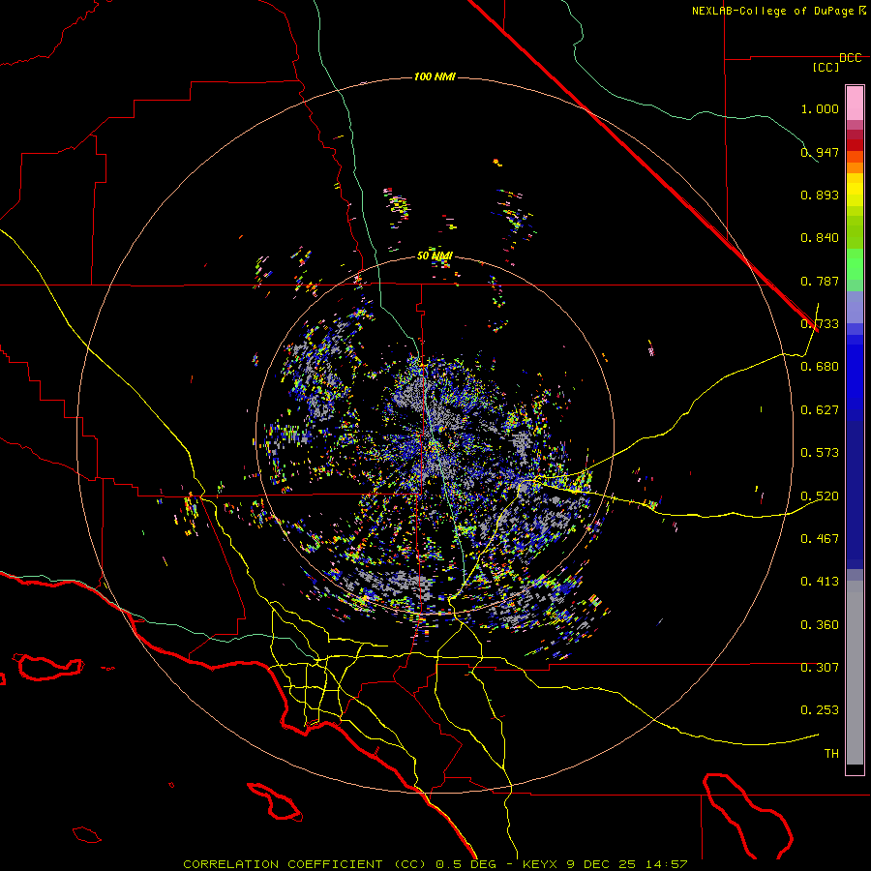This screenshot has width=871, height=871.
Task: Select the 0.360 legend value
Action: 820,625
